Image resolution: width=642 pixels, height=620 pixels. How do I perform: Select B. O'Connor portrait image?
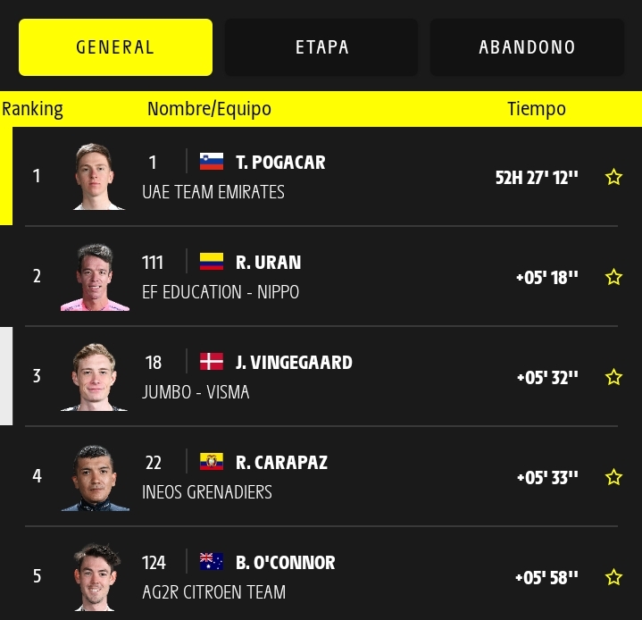pyautogui.click(x=96, y=577)
